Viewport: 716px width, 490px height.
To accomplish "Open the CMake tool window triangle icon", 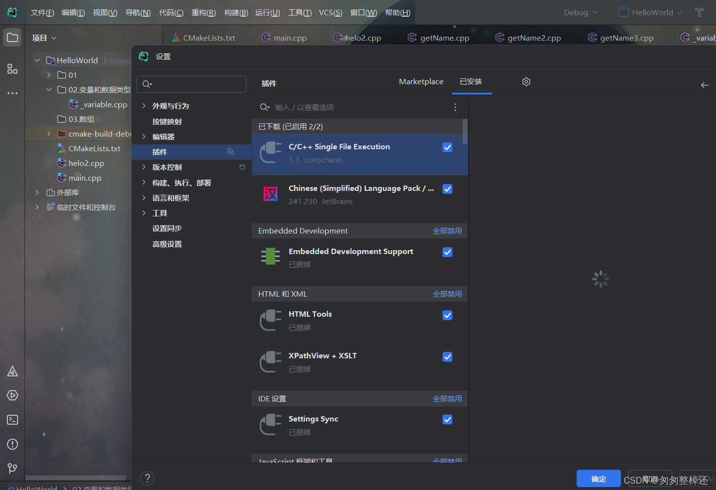I will (x=12, y=372).
